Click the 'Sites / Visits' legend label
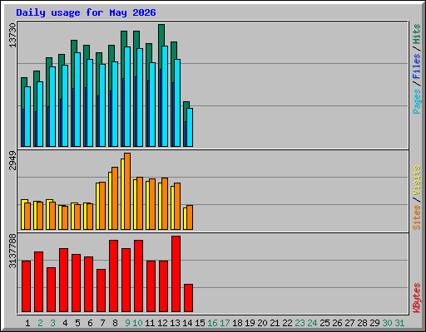This screenshot has width=426, height=332. pyautogui.click(x=417, y=198)
